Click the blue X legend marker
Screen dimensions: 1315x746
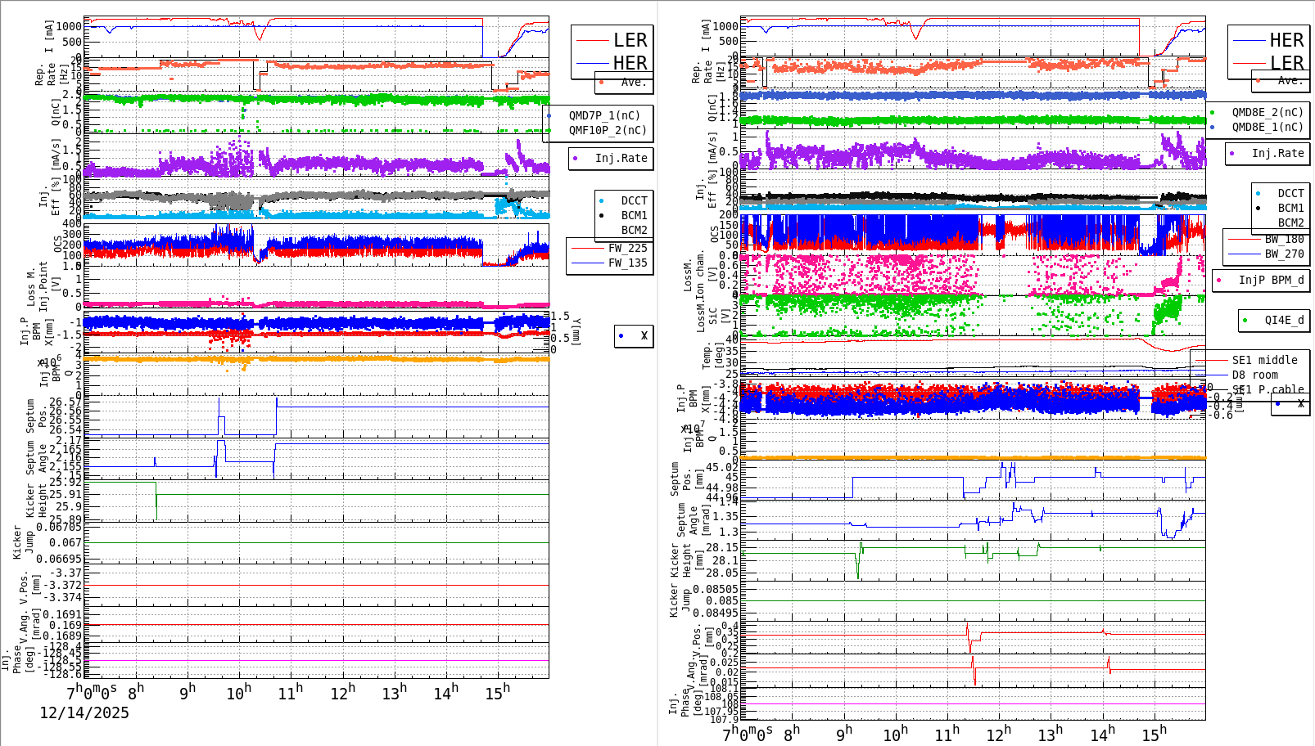(622, 335)
